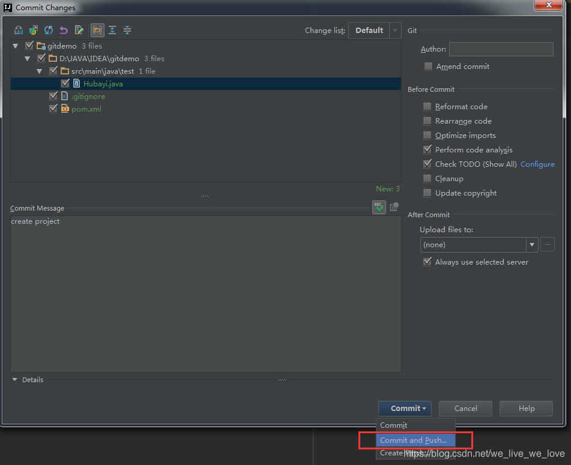This screenshot has width=571, height=465.
Task: Click the .gitignore file icon
Action: 64,96
